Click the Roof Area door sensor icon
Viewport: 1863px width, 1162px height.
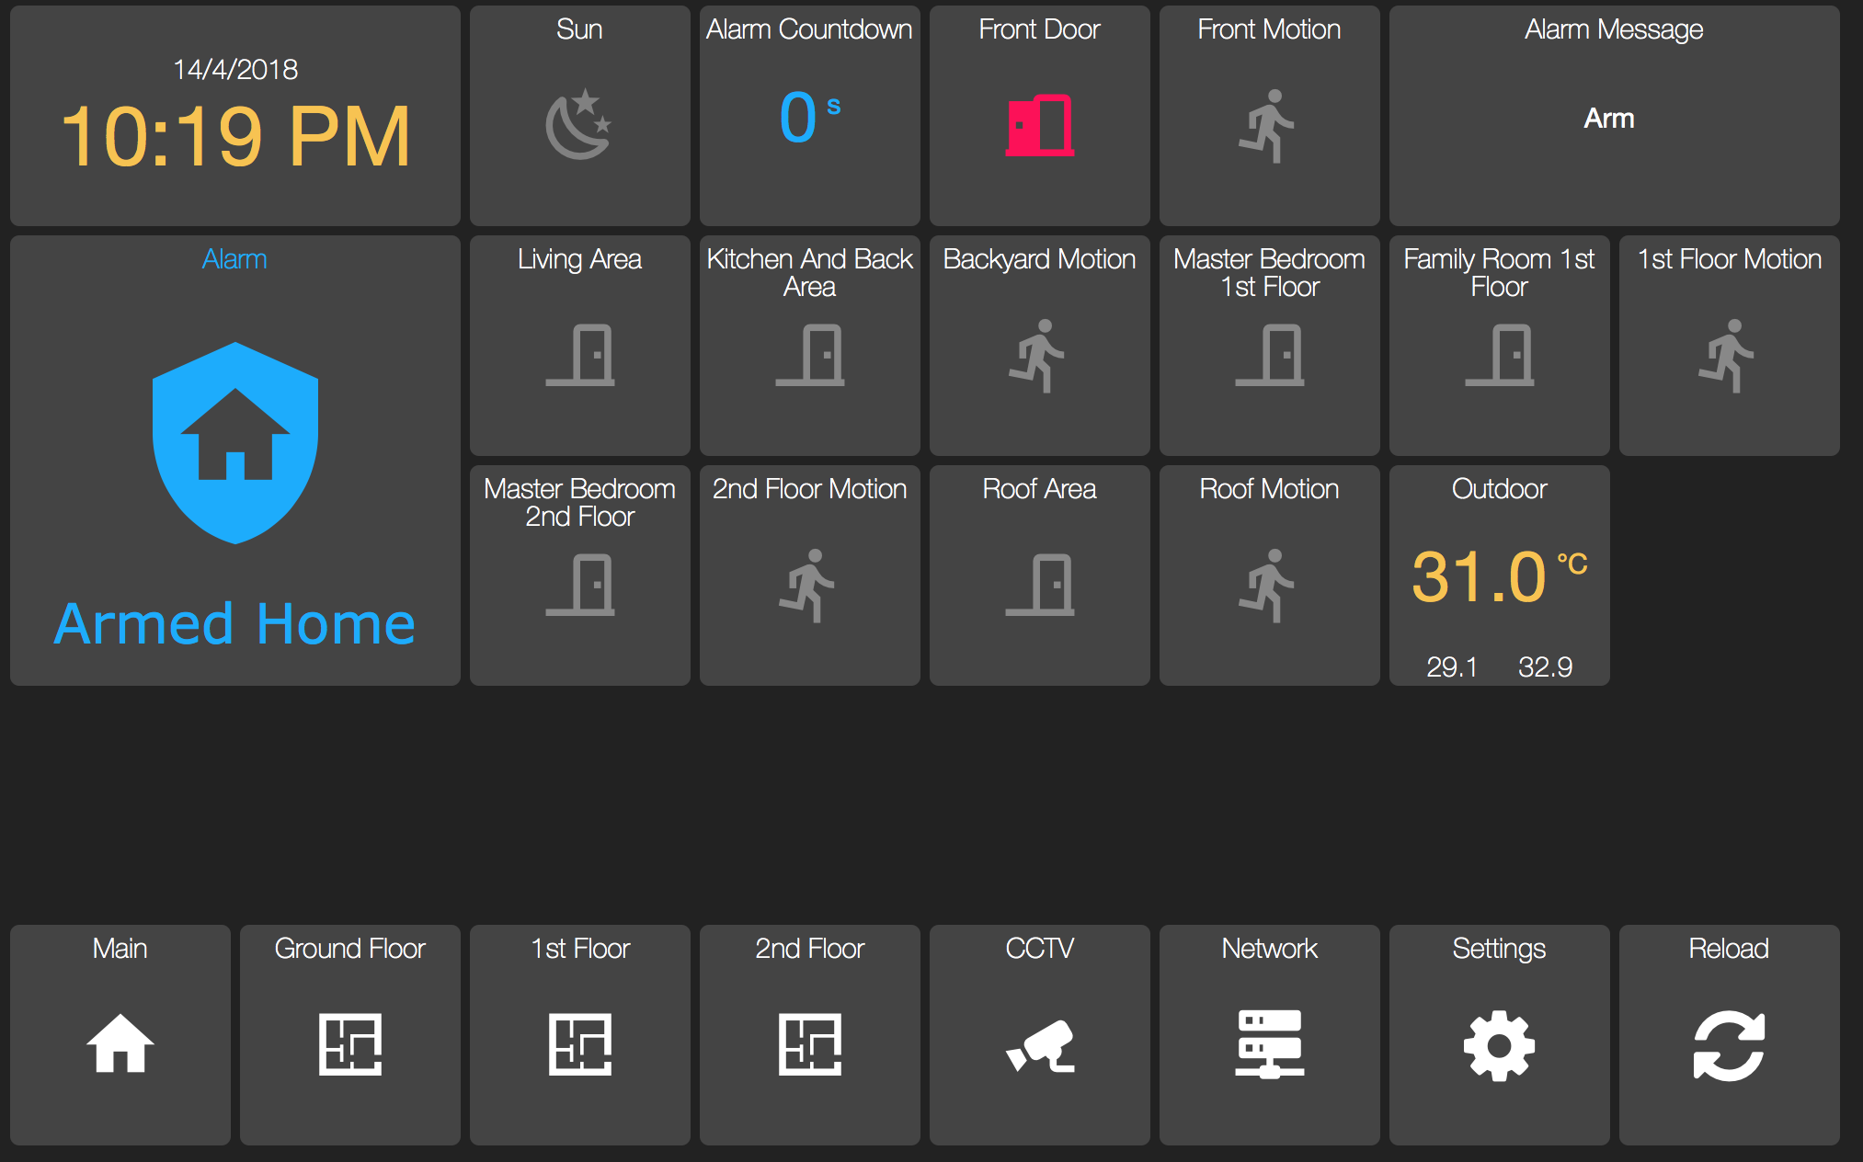point(1040,585)
